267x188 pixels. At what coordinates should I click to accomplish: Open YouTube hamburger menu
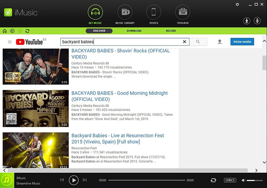click(10, 42)
